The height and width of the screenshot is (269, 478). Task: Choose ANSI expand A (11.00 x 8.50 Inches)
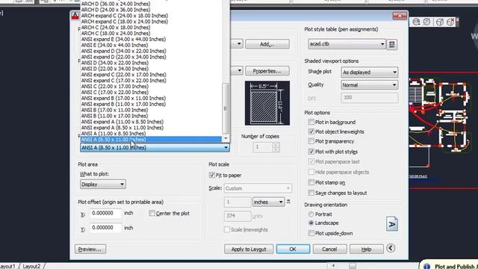coord(122,122)
